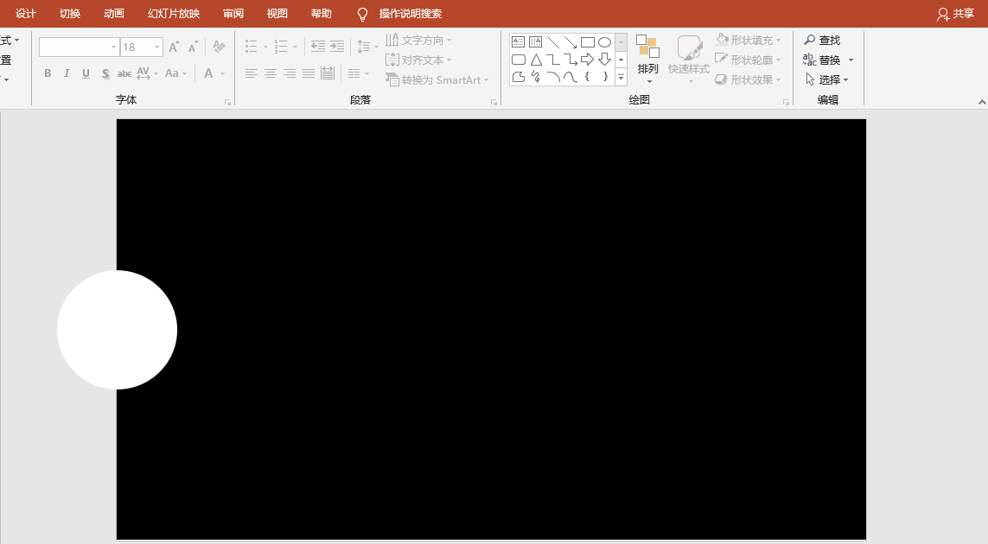Open the 动画 tab
The image size is (988, 544).
pyautogui.click(x=114, y=14)
